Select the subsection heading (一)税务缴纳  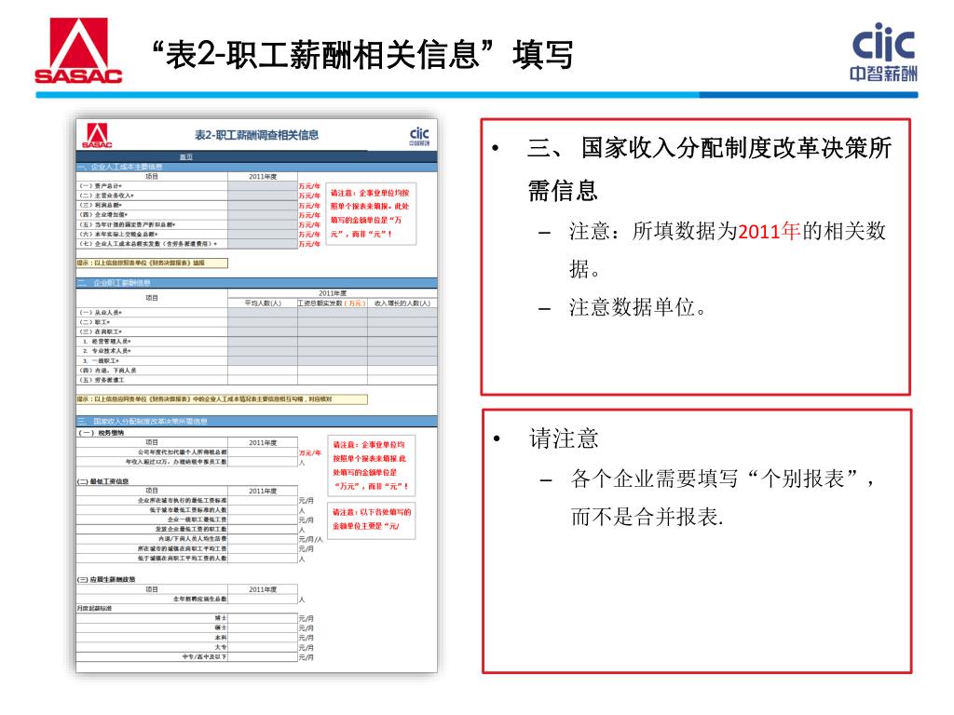tap(101, 433)
